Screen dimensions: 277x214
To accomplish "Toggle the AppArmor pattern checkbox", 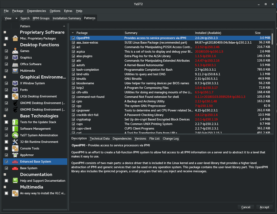I will click(x=6, y=155).
